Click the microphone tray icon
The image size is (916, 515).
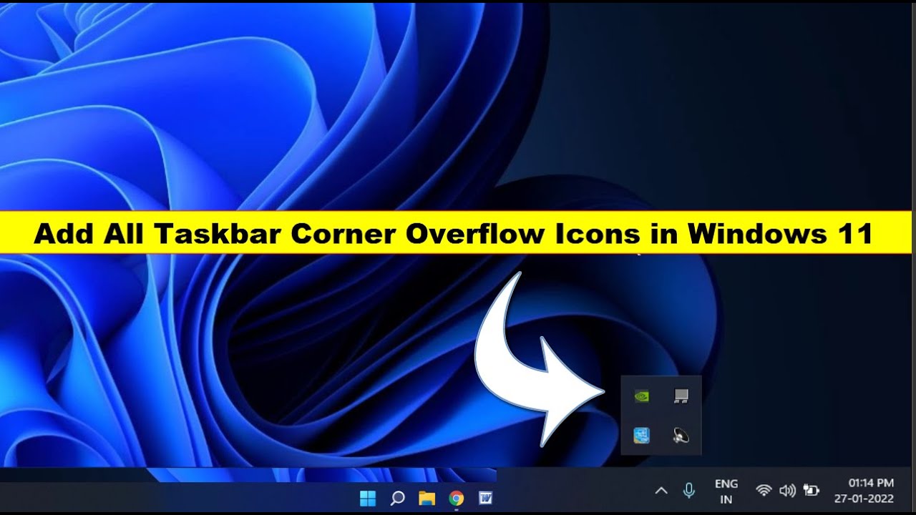689,491
